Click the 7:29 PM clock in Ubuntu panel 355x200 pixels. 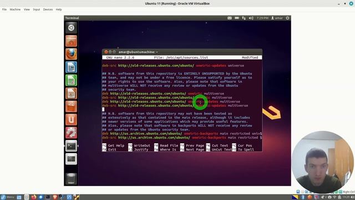[x=262, y=18]
